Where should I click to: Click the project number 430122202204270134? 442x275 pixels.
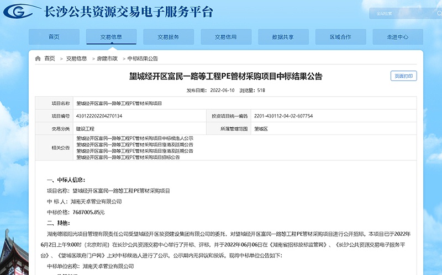[x=99, y=116]
